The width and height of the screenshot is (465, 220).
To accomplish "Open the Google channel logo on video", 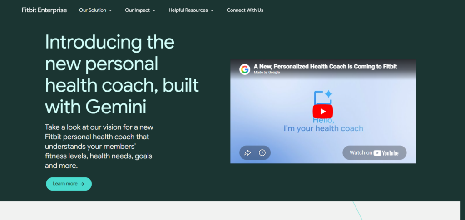I will (x=245, y=69).
